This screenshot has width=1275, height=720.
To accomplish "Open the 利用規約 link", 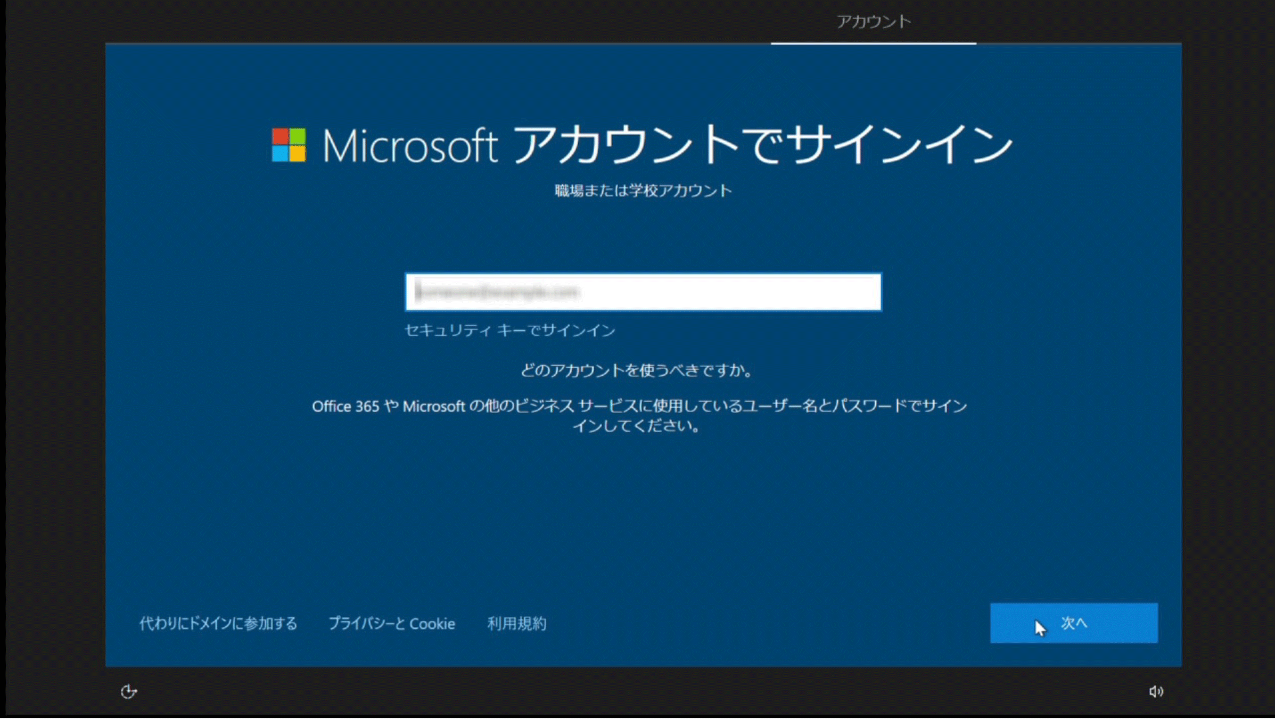I will tap(517, 624).
